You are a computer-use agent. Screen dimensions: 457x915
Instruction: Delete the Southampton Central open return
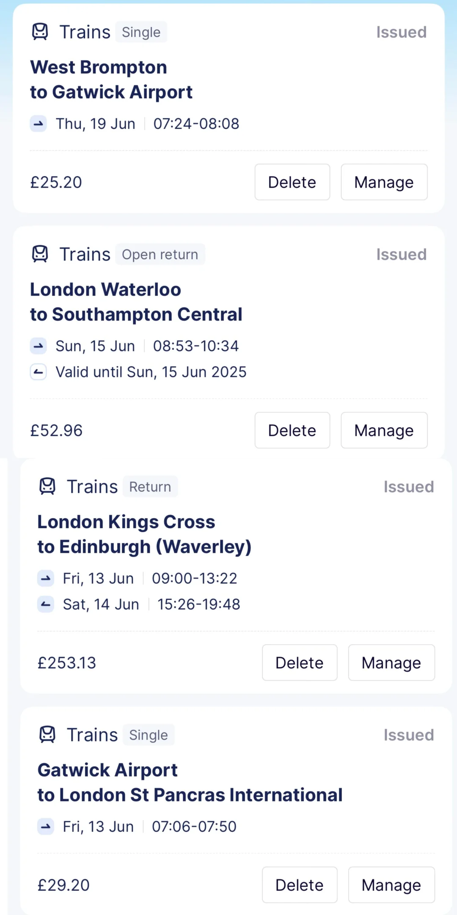click(292, 430)
